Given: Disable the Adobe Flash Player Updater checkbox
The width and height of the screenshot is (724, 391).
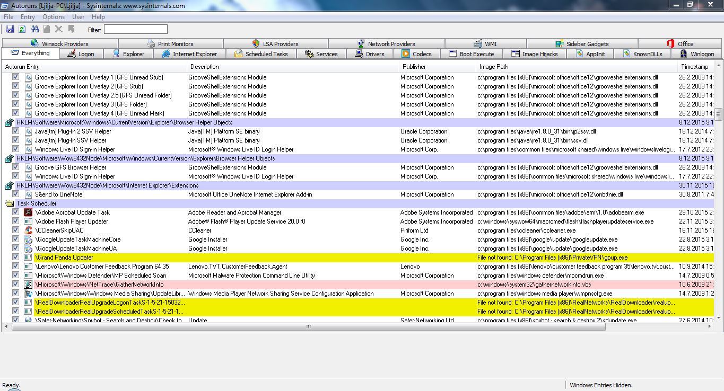Looking at the screenshot, I should (x=15, y=221).
